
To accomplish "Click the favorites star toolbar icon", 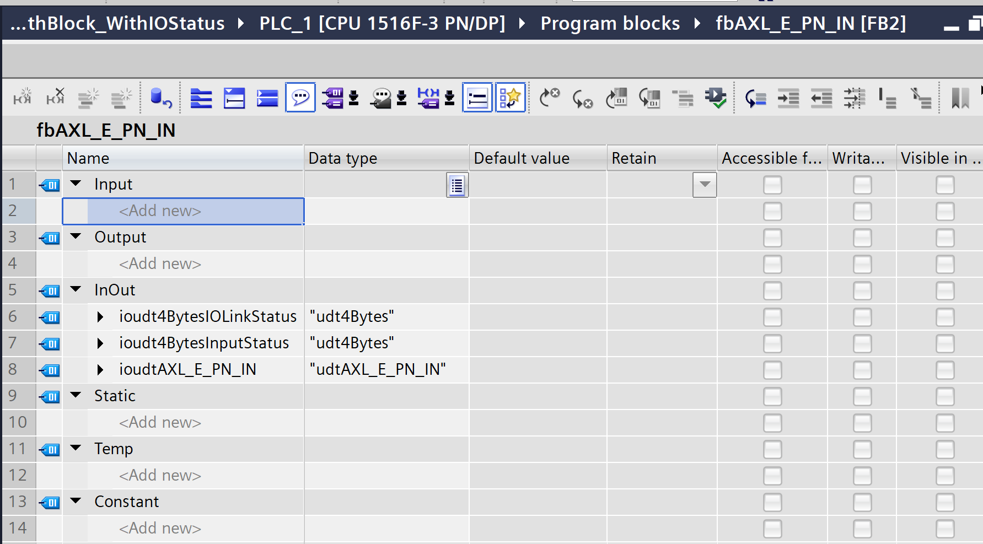I will 510,98.
